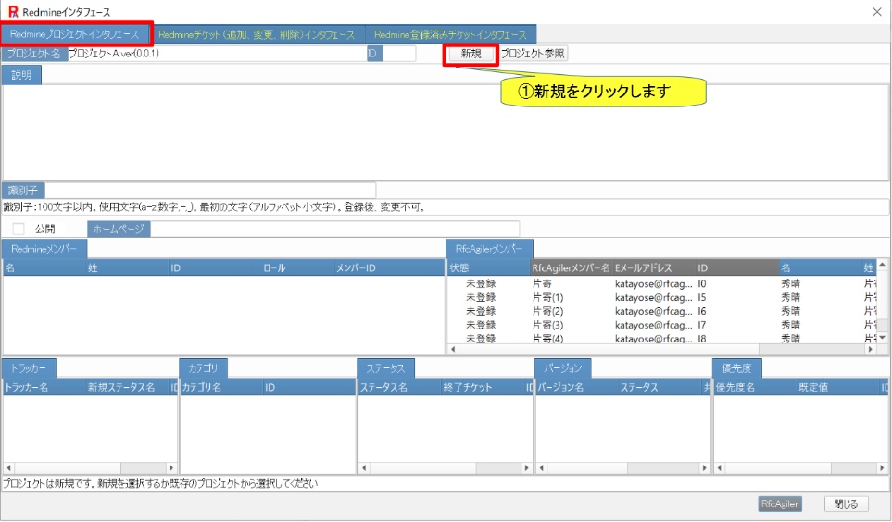
Task: Select the RfcAgilerメンバー tab header
Action: (489, 249)
